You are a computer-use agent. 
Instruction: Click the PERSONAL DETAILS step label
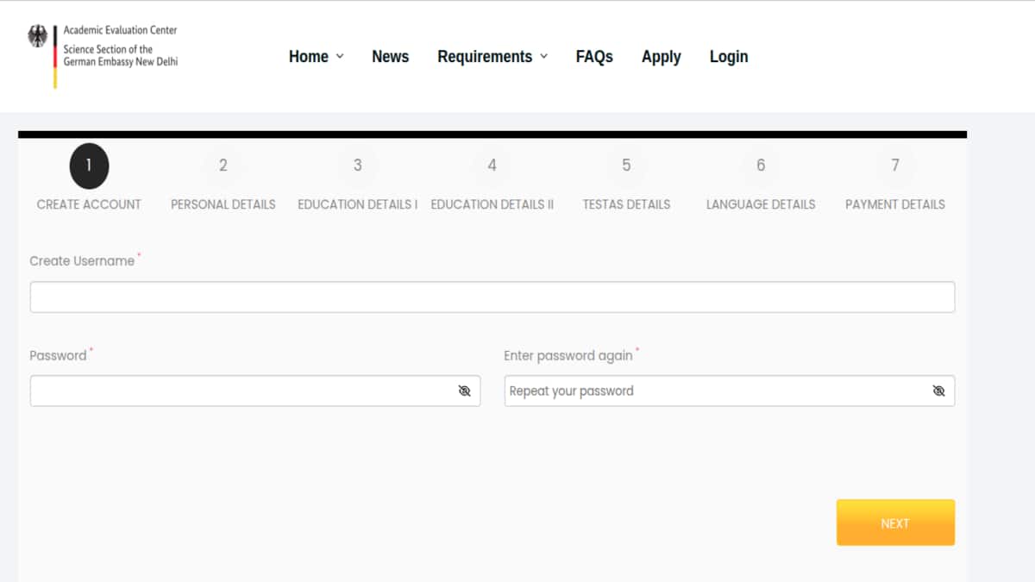click(x=223, y=204)
